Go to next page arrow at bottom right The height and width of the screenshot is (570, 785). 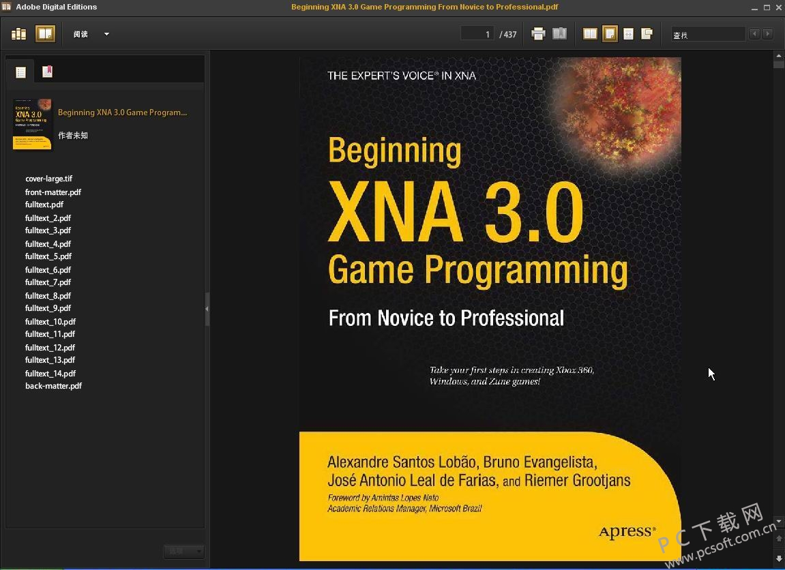pos(778,558)
